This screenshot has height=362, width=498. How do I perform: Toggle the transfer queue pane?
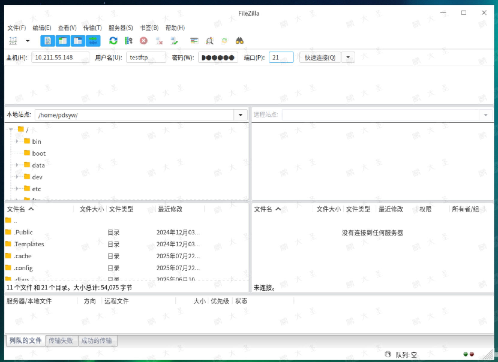click(93, 41)
